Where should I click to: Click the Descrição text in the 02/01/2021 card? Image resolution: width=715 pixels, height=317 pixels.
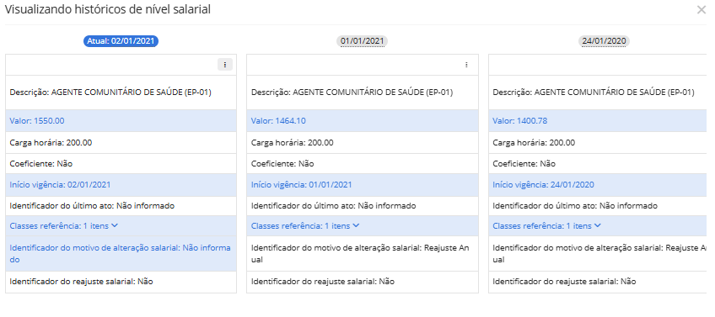pos(110,92)
